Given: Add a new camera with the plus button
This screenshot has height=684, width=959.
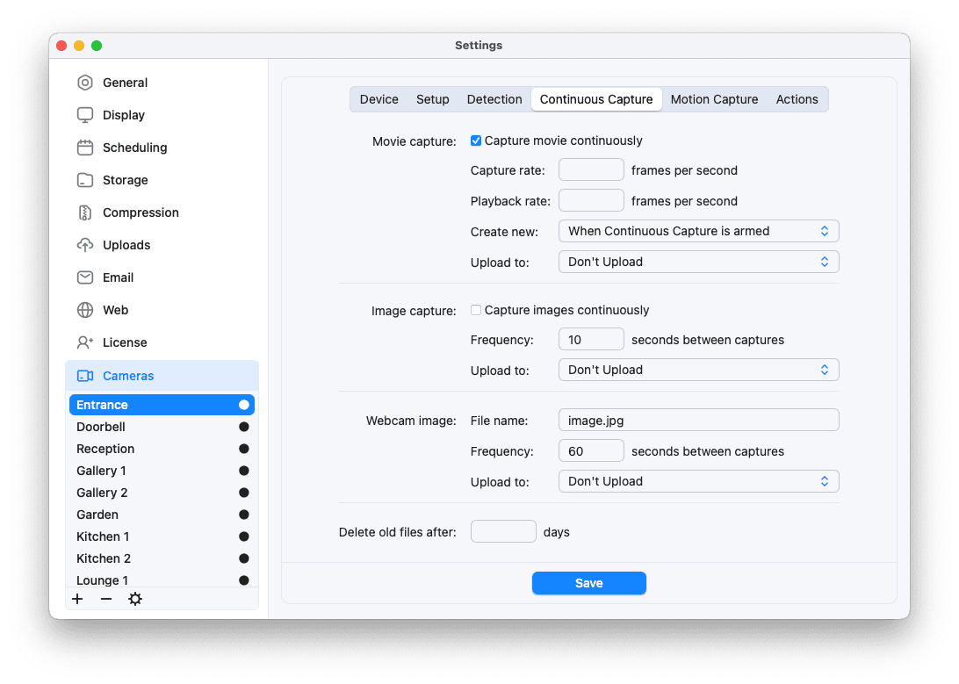Looking at the screenshot, I should (x=77, y=598).
